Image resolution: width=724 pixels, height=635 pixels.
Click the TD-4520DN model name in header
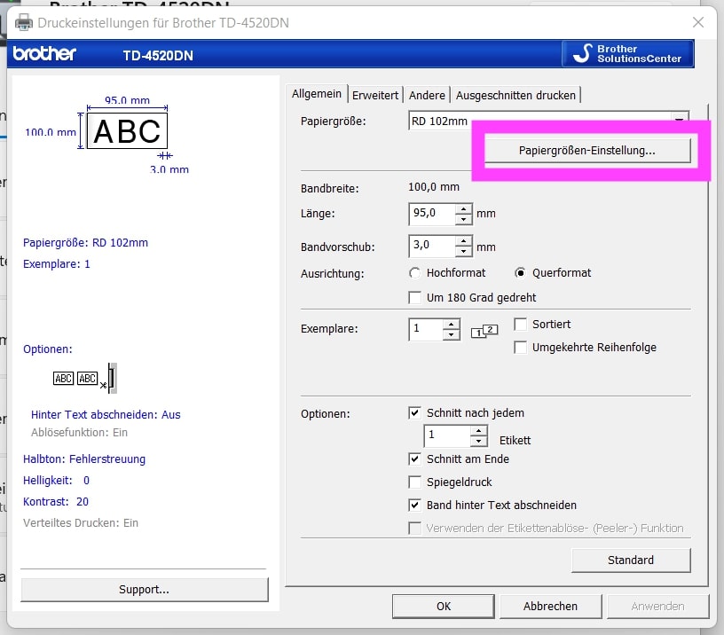(x=158, y=55)
